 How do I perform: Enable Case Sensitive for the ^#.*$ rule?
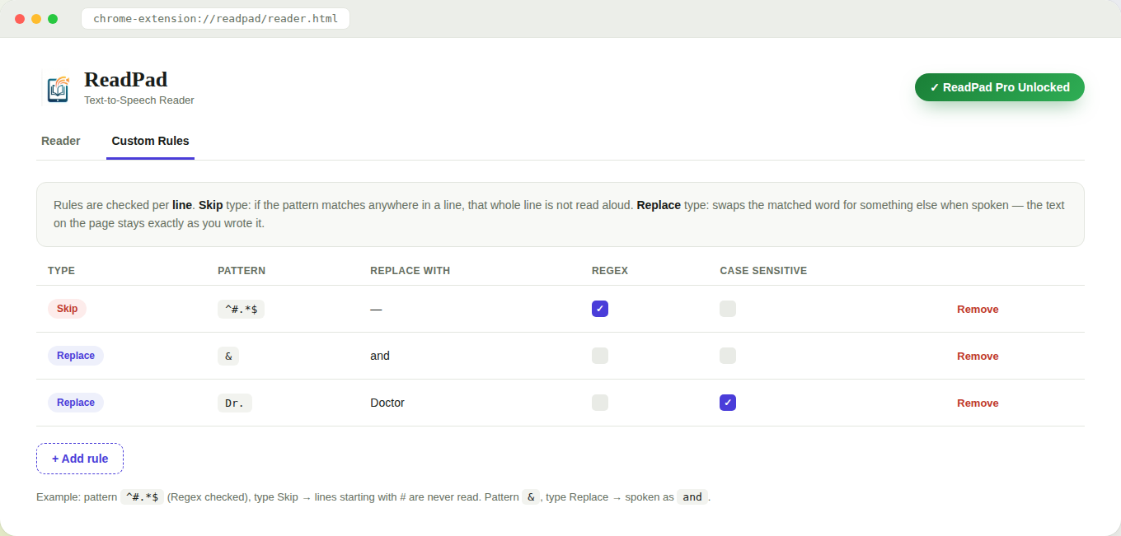[x=728, y=309]
